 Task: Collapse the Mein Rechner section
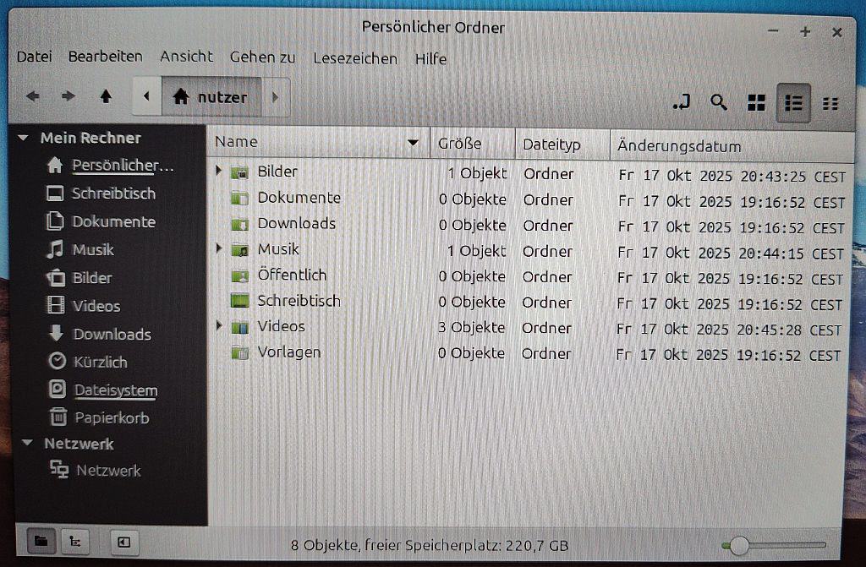pyautogui.click(x=22, y=138)
